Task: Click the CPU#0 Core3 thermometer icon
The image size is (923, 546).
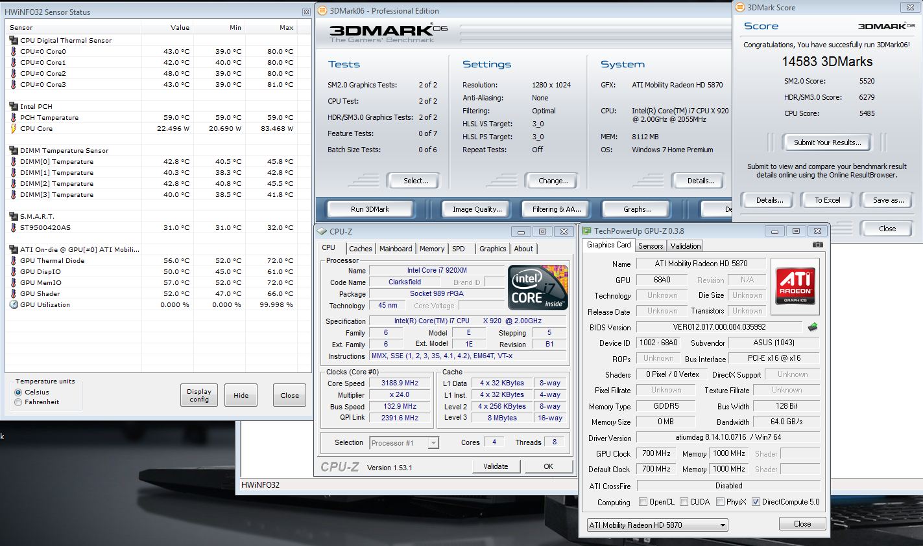Action: (x=14, y=84)
